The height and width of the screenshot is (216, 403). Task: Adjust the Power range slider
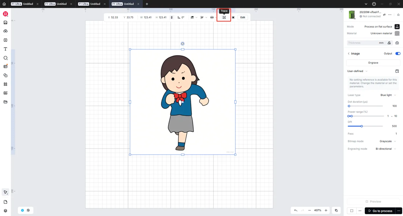(x=366, y=116)
